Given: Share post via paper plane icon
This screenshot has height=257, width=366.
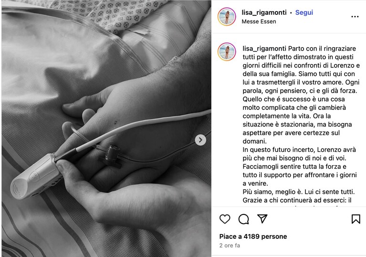Looking at the screenshot, I should click(262, 219).
